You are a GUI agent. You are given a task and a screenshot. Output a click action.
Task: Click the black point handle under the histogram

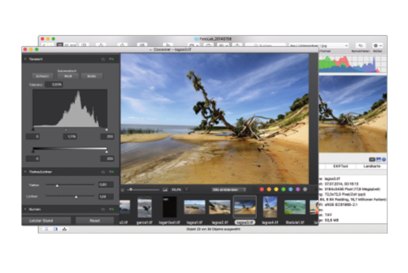[x=33, y=129]
